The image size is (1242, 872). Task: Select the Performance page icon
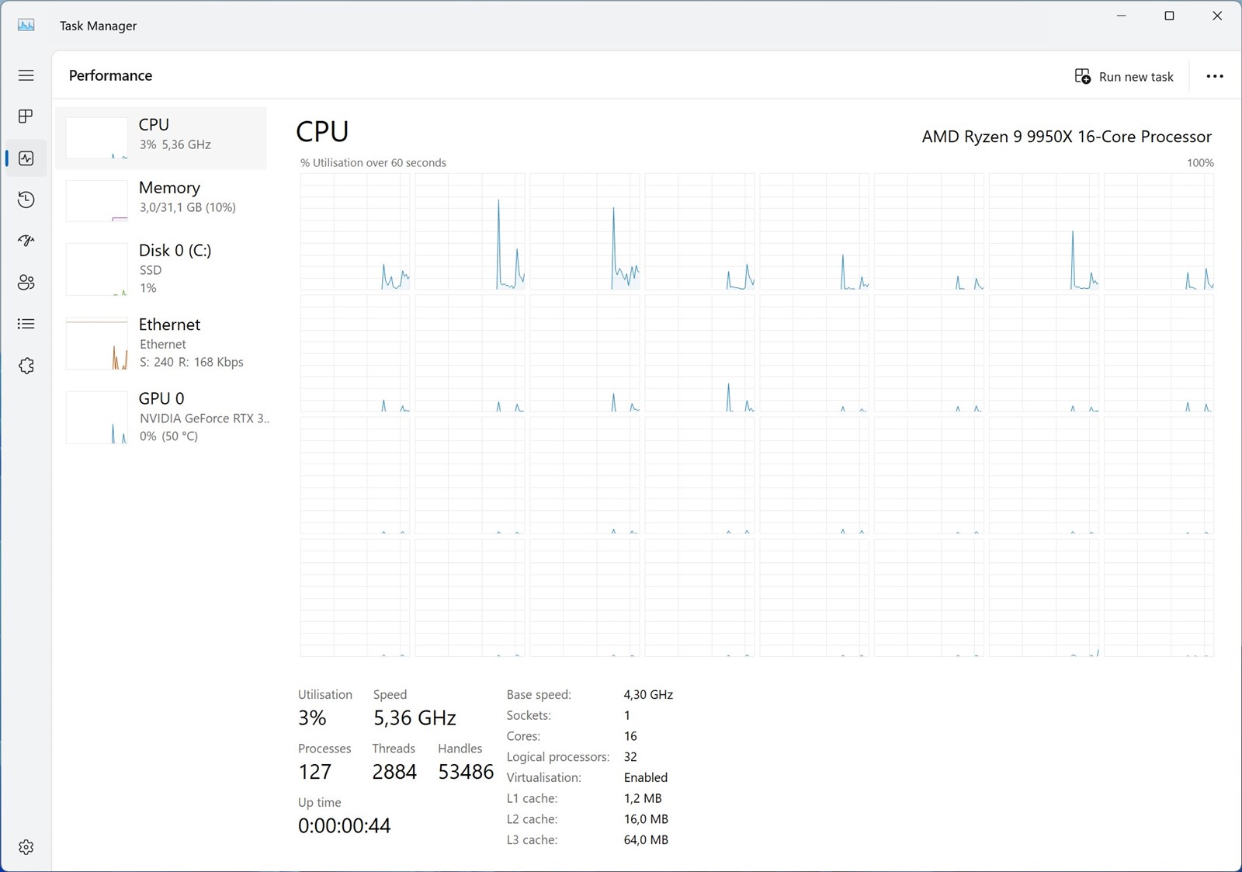pyautogui.click(x=26, y=158)
